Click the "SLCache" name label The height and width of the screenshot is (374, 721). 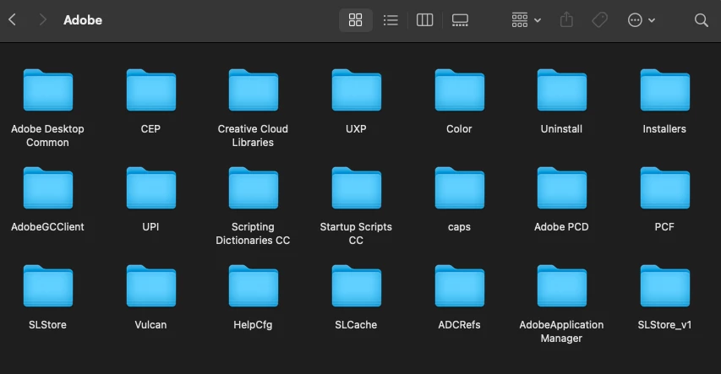click(x=356, y=325)
